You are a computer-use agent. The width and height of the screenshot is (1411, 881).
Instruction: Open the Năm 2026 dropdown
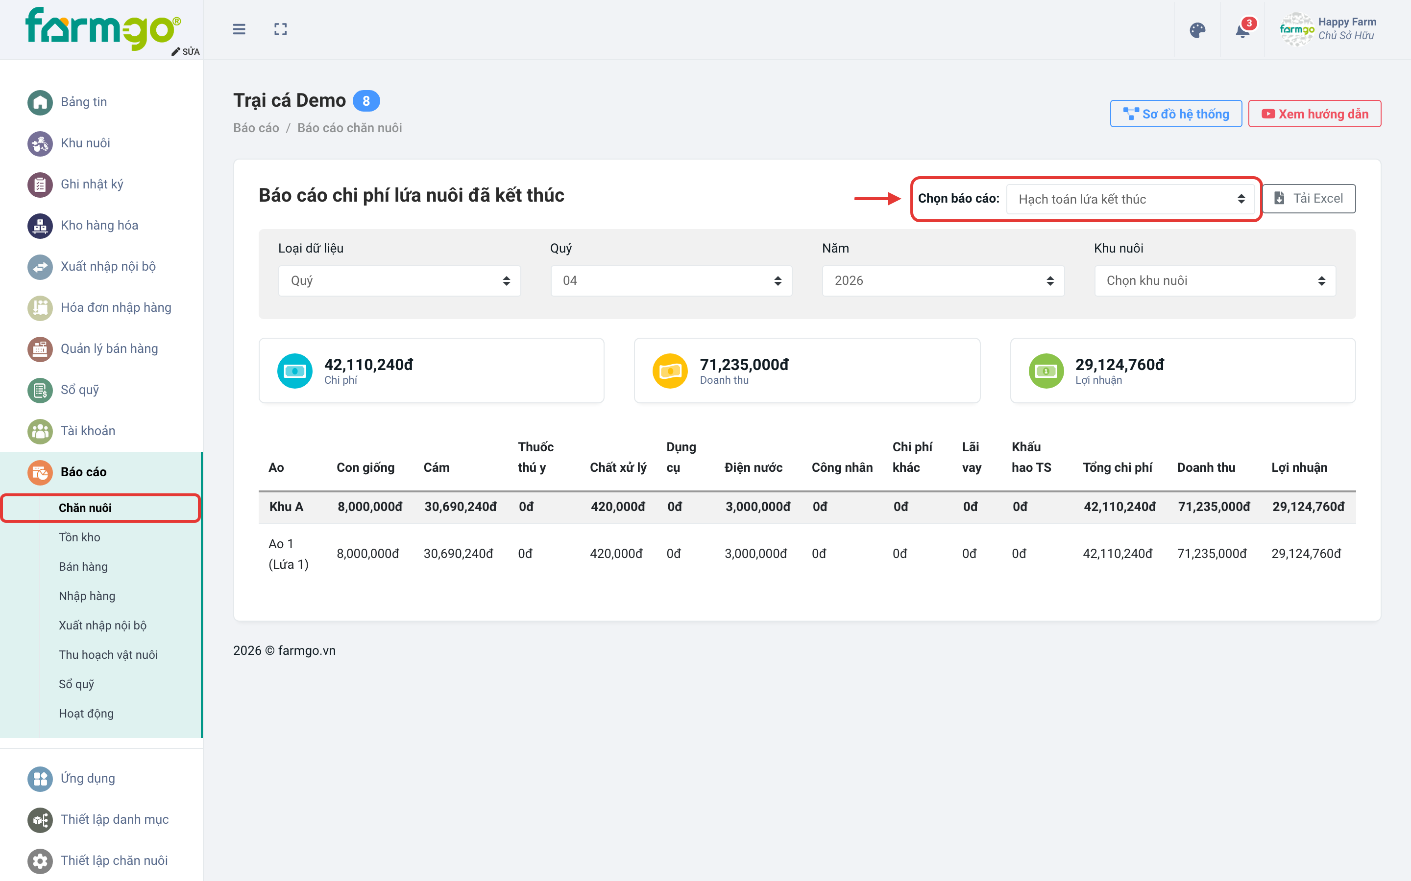point(943,281)
